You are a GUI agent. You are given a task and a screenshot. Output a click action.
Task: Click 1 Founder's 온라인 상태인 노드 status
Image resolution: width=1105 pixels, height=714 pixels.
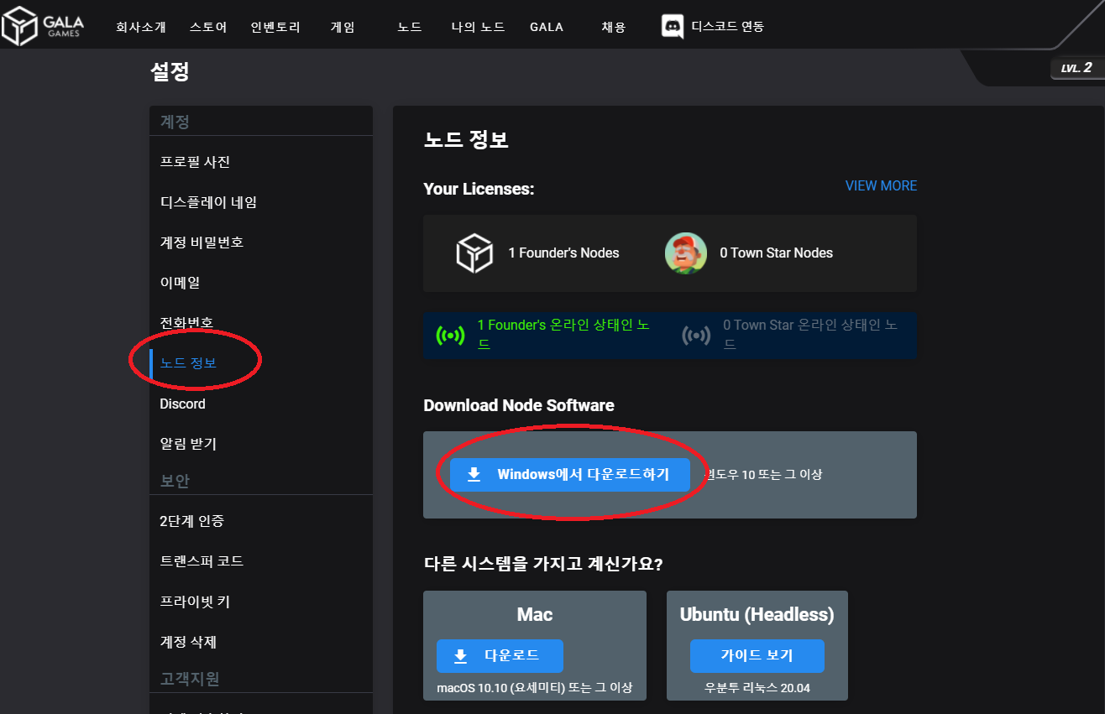[563, 335]
